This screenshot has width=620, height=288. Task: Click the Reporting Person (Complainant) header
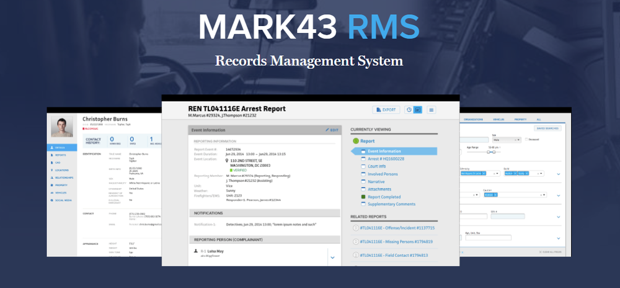[265, 240]
